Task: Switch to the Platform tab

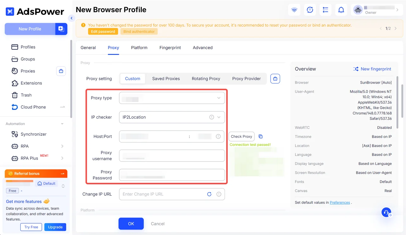Action: [139, 48]
